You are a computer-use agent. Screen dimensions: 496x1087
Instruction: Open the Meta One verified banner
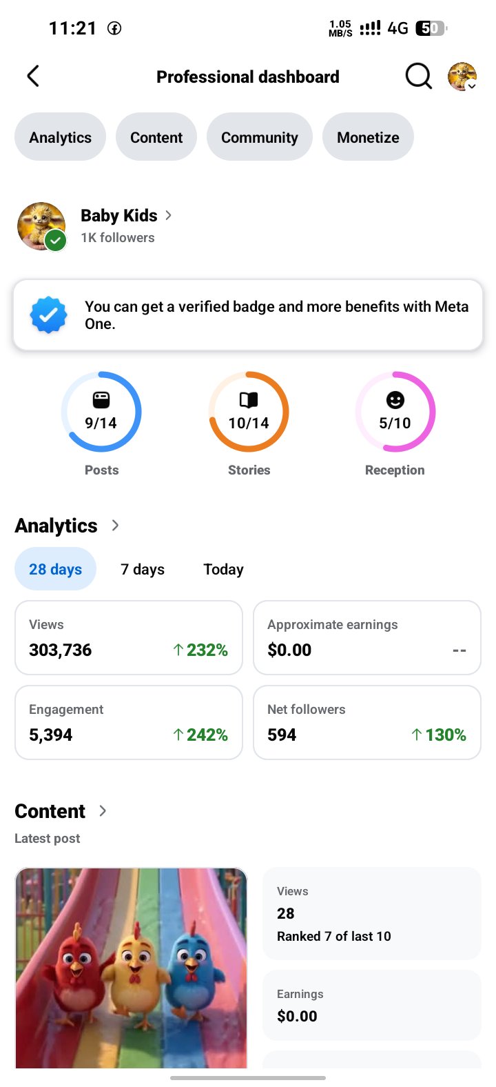coord(248,315)
